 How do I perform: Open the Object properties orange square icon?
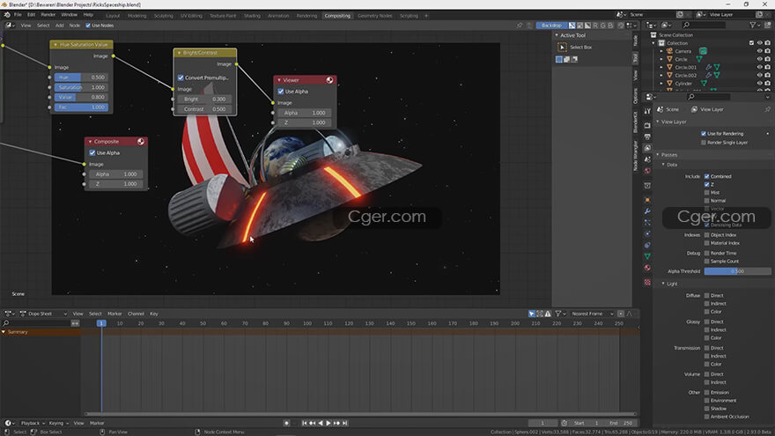pos(647,200)
